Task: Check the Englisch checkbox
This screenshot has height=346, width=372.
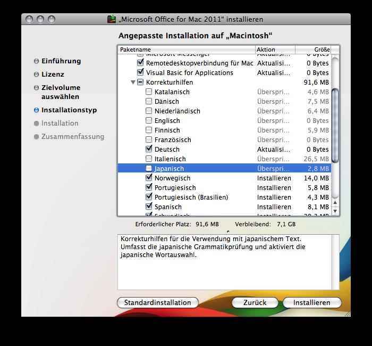Action: [x=149, y=120]
